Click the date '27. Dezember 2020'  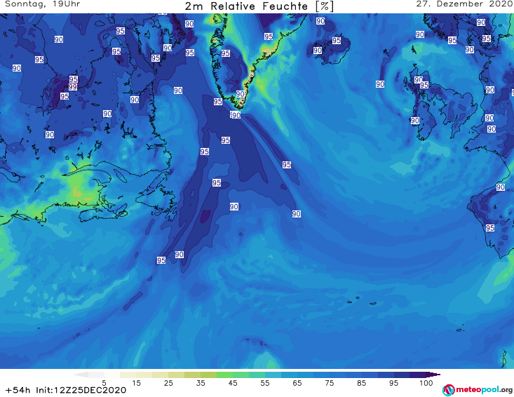(464, 4)
